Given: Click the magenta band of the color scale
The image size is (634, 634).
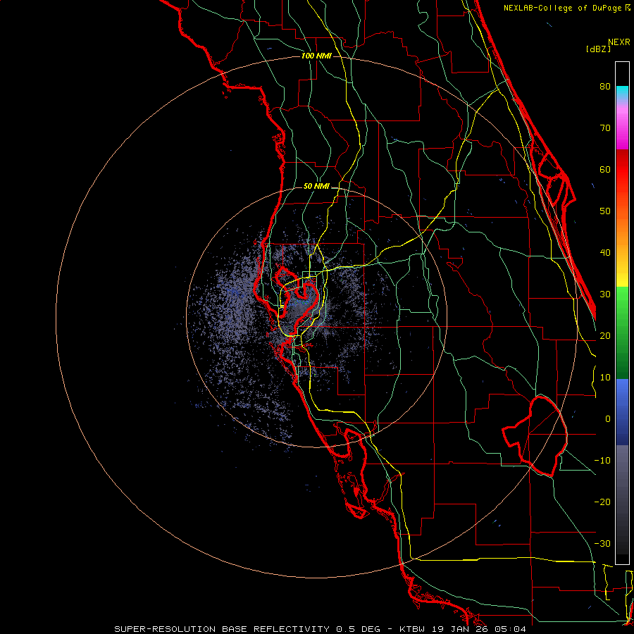Looking at the screenshot, I should coord(622,130).
